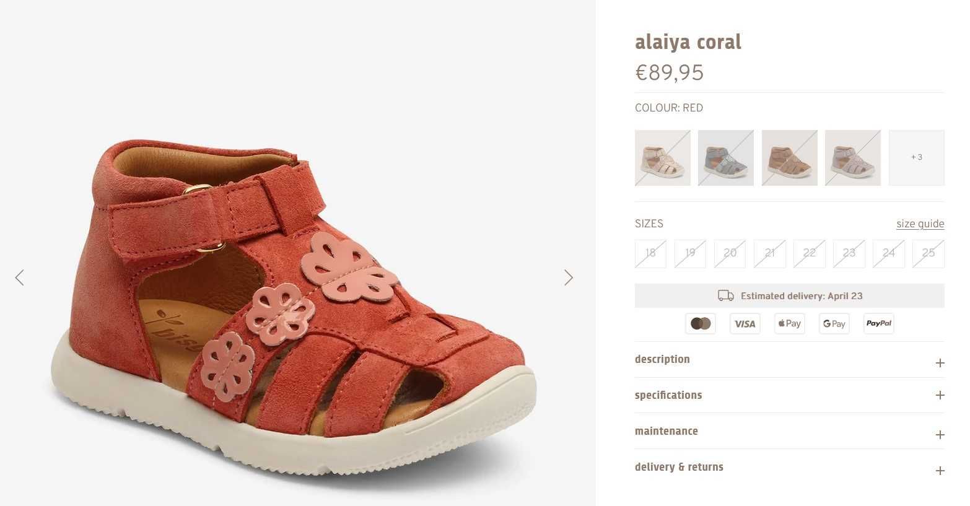970x506 pixels.
Task: Select the beige sandal colour swatch
Action: click(x=663, y=157)
